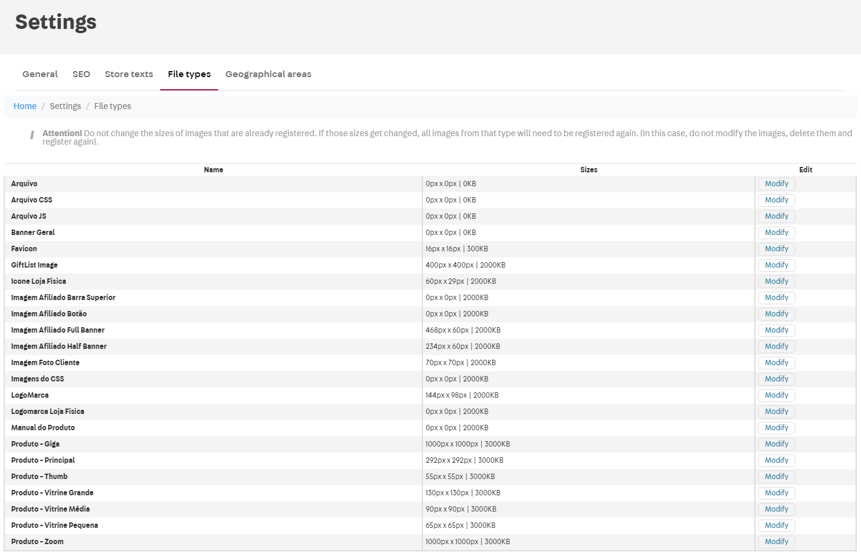Click Modify for Produto - Zoom

(776, 542)
